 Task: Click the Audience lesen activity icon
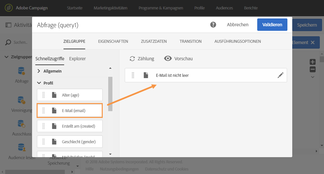tap(21, 147)
